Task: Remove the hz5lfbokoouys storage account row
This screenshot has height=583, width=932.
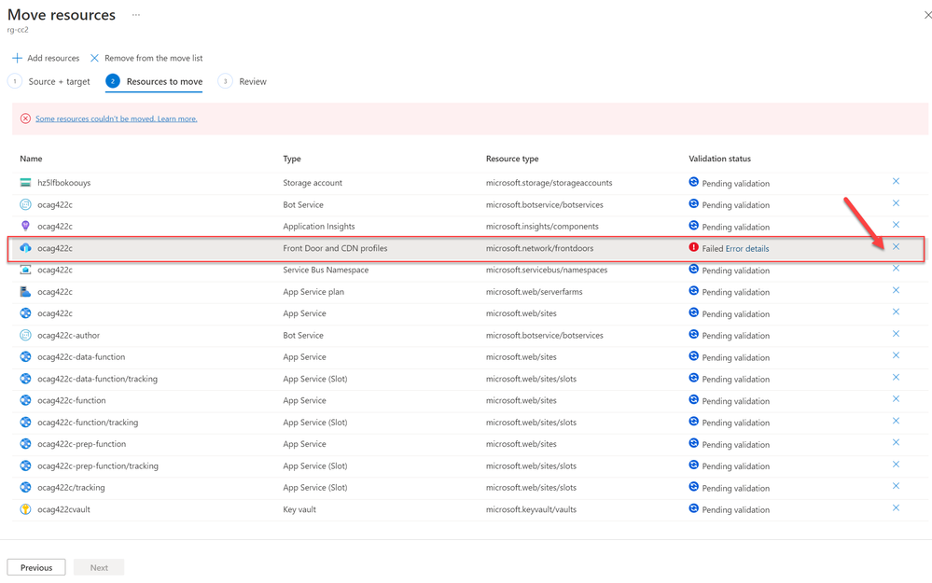Action: 896,181
